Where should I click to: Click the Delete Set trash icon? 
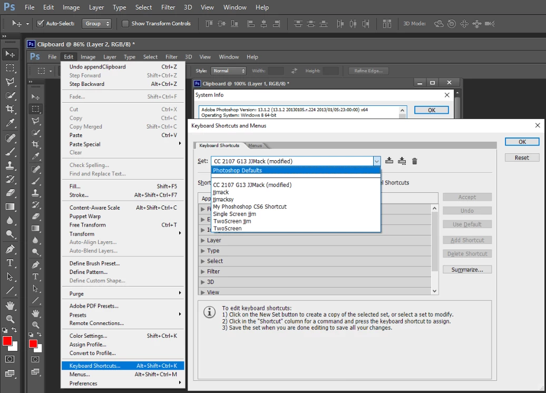[414, 161]
